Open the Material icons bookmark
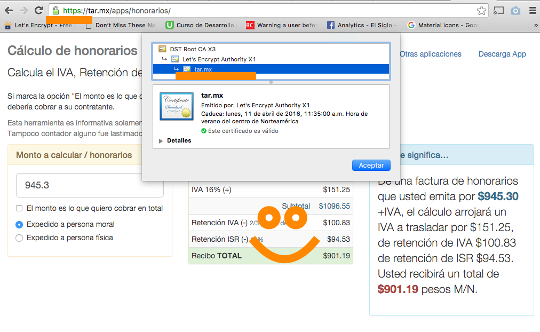540x332 pixels. [443, 25]
